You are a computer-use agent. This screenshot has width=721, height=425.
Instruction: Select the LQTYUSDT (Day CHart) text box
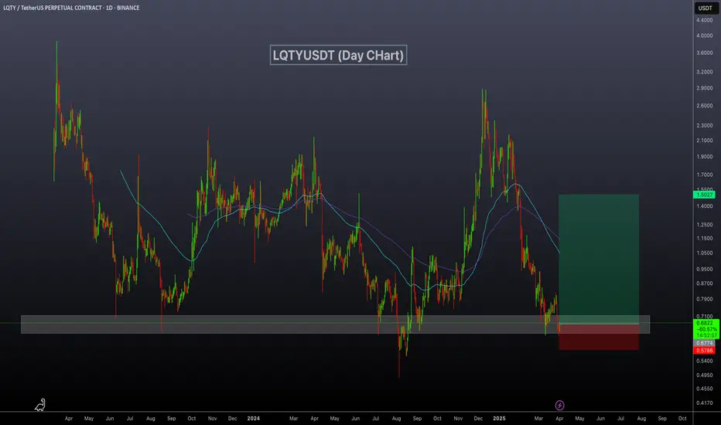(338, 55)
